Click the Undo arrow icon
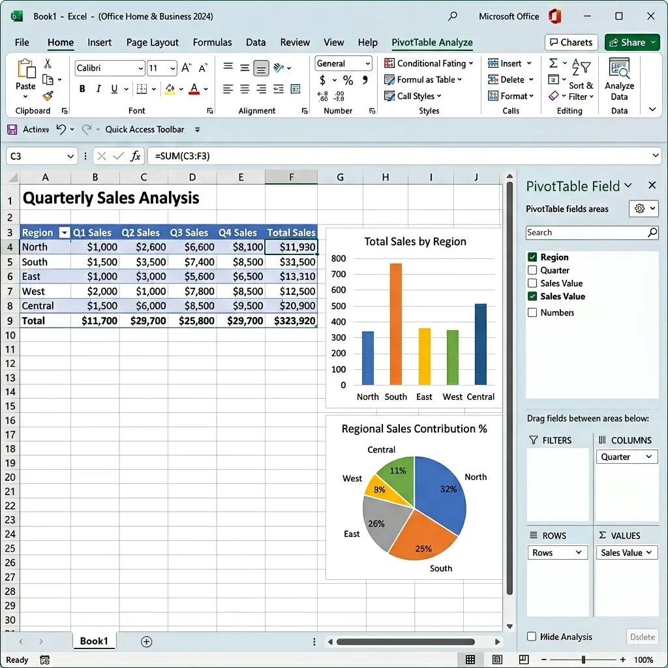Screen dimensions: 668x668 coord(61,129)
